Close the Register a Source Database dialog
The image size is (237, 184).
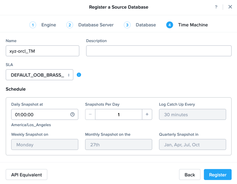pos(230,7)
